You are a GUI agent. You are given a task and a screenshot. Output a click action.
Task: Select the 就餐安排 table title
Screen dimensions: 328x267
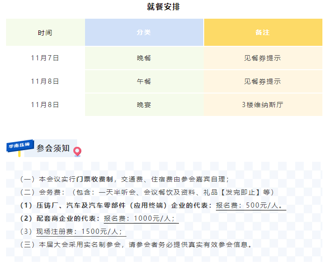coord(163,7)
